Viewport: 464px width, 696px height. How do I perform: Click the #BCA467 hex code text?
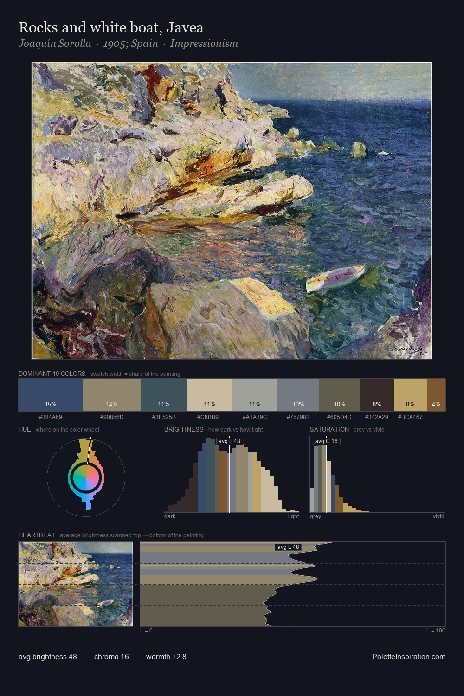[410, 417]
